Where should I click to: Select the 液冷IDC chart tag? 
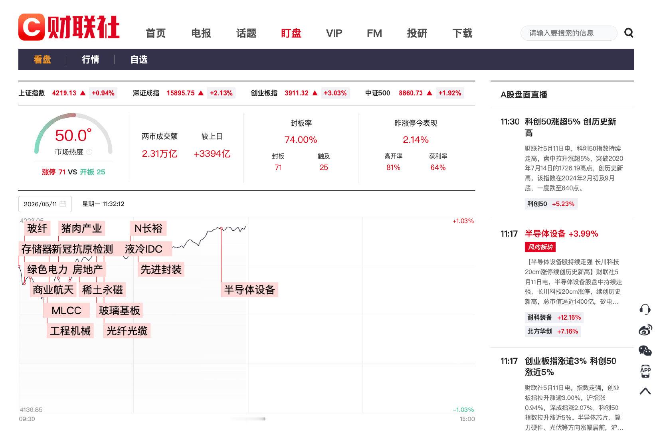144,249
